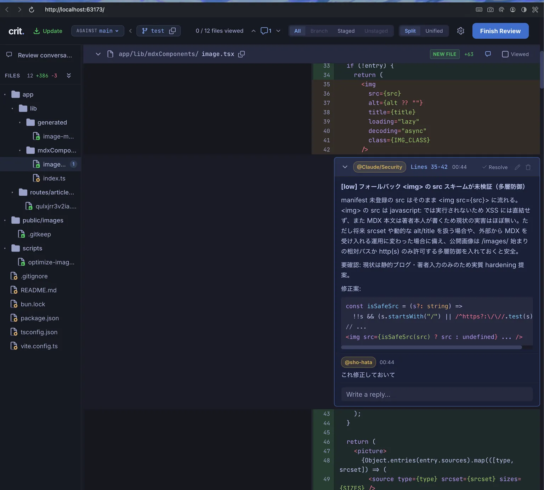The height and width of the screenshot is (490, 544).
Task: Click the profile icon in browser toolbar
Action: [x=512, y=10]
